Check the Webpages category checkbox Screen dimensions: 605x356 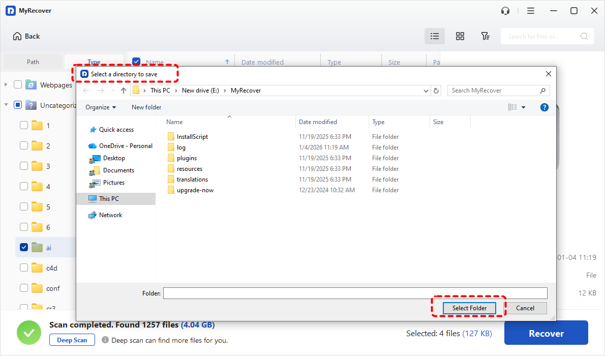(18, 84)
